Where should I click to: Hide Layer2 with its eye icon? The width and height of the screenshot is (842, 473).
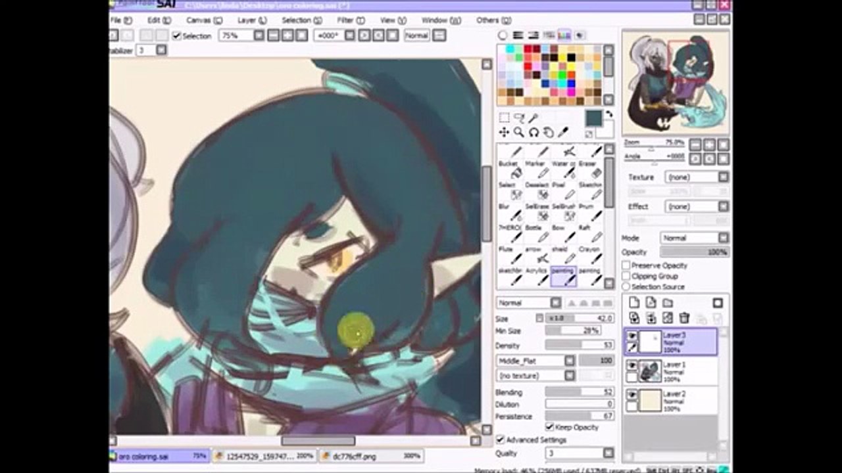click(632, 394)
